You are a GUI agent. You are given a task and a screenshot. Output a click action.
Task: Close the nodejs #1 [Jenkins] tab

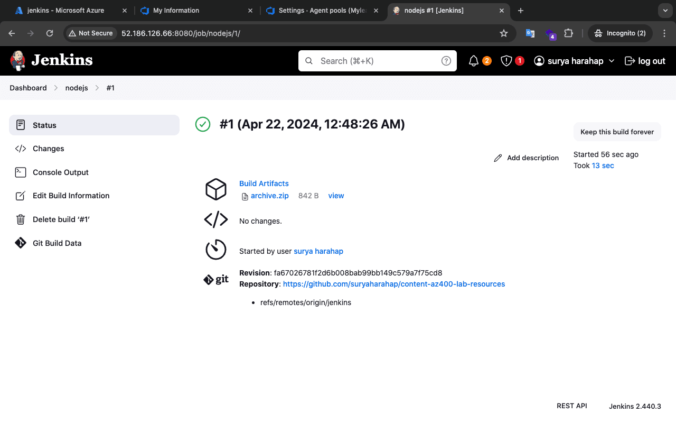click(x=502, y=11)
